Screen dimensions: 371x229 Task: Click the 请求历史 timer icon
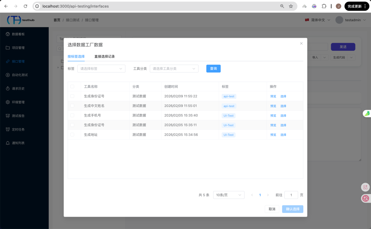click(8, 88)
